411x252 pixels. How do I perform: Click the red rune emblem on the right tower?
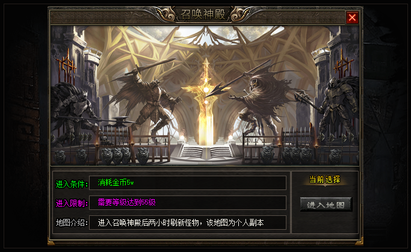[x=344, y=65]
